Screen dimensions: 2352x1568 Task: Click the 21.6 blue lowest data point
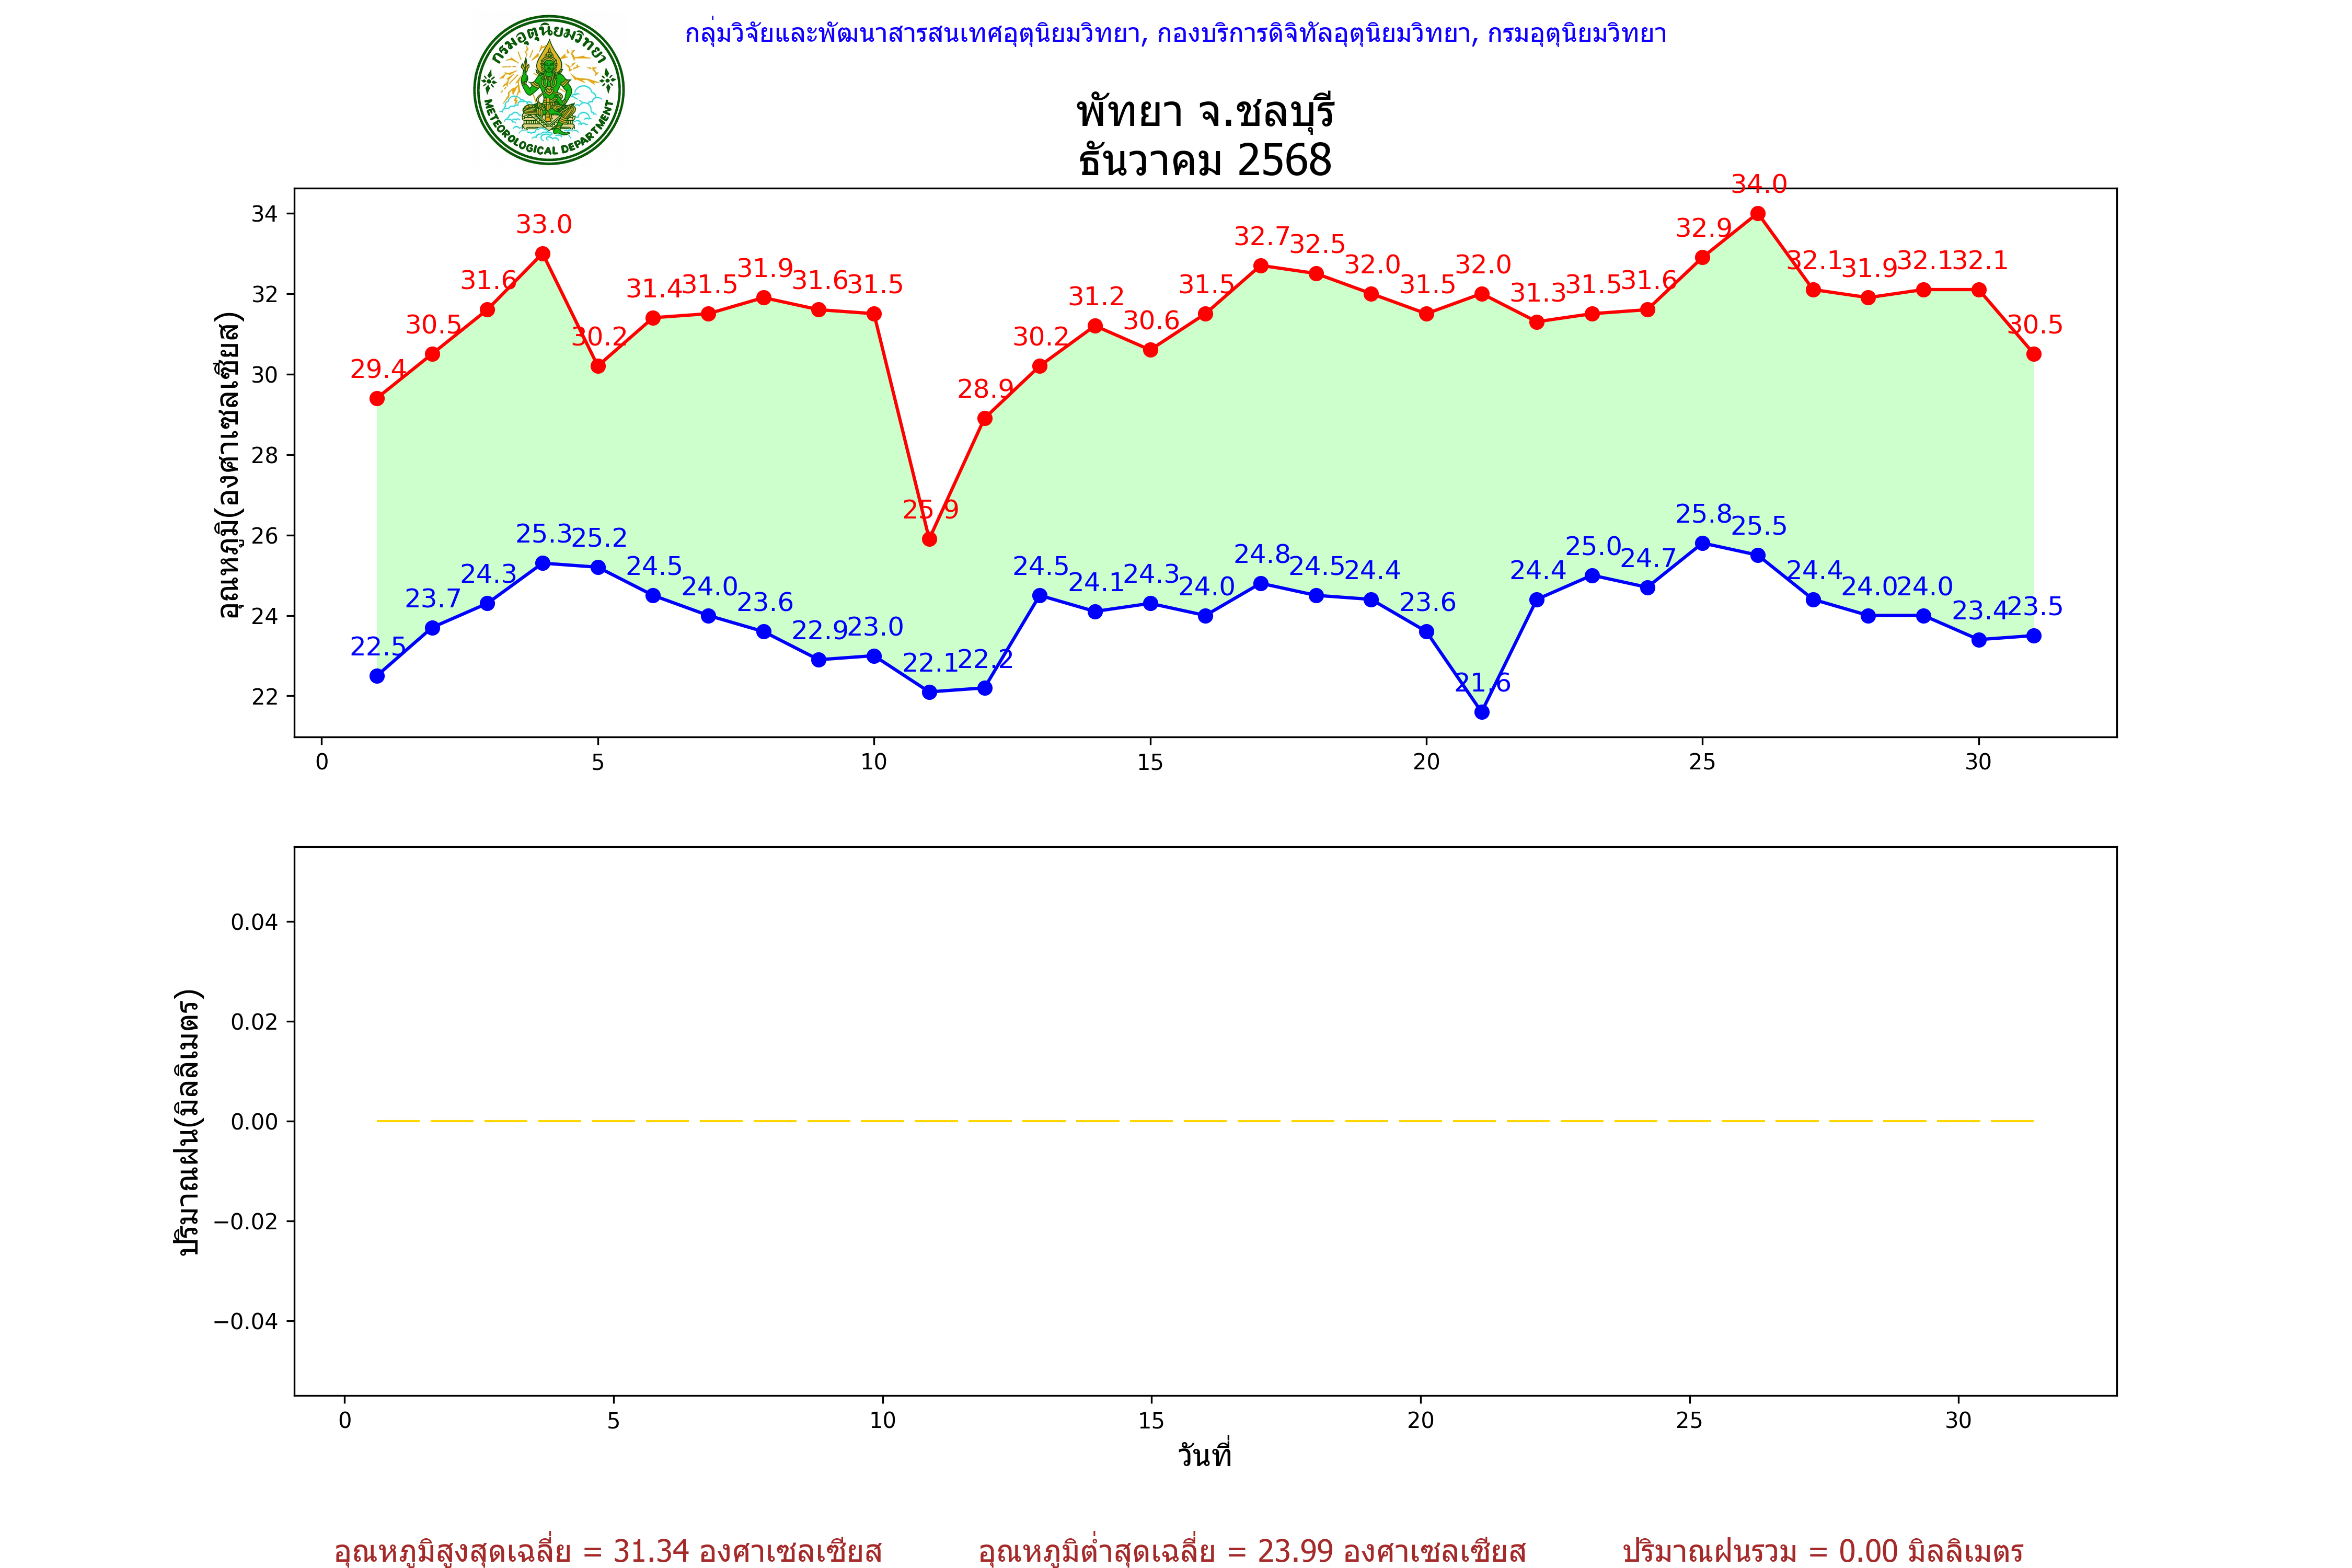pos(1481,712)
